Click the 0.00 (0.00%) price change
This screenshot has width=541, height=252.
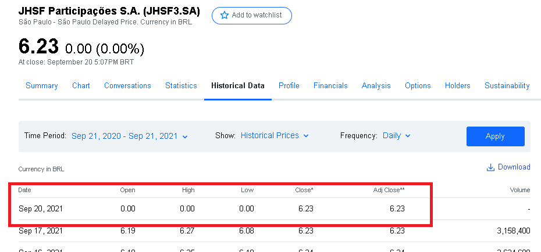[105, 49]
